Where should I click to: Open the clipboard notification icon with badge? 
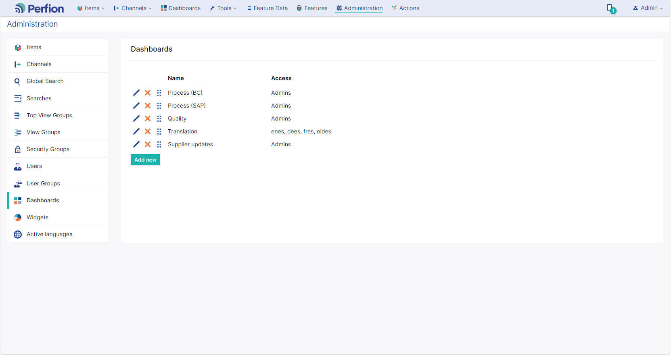pos(611,8)
